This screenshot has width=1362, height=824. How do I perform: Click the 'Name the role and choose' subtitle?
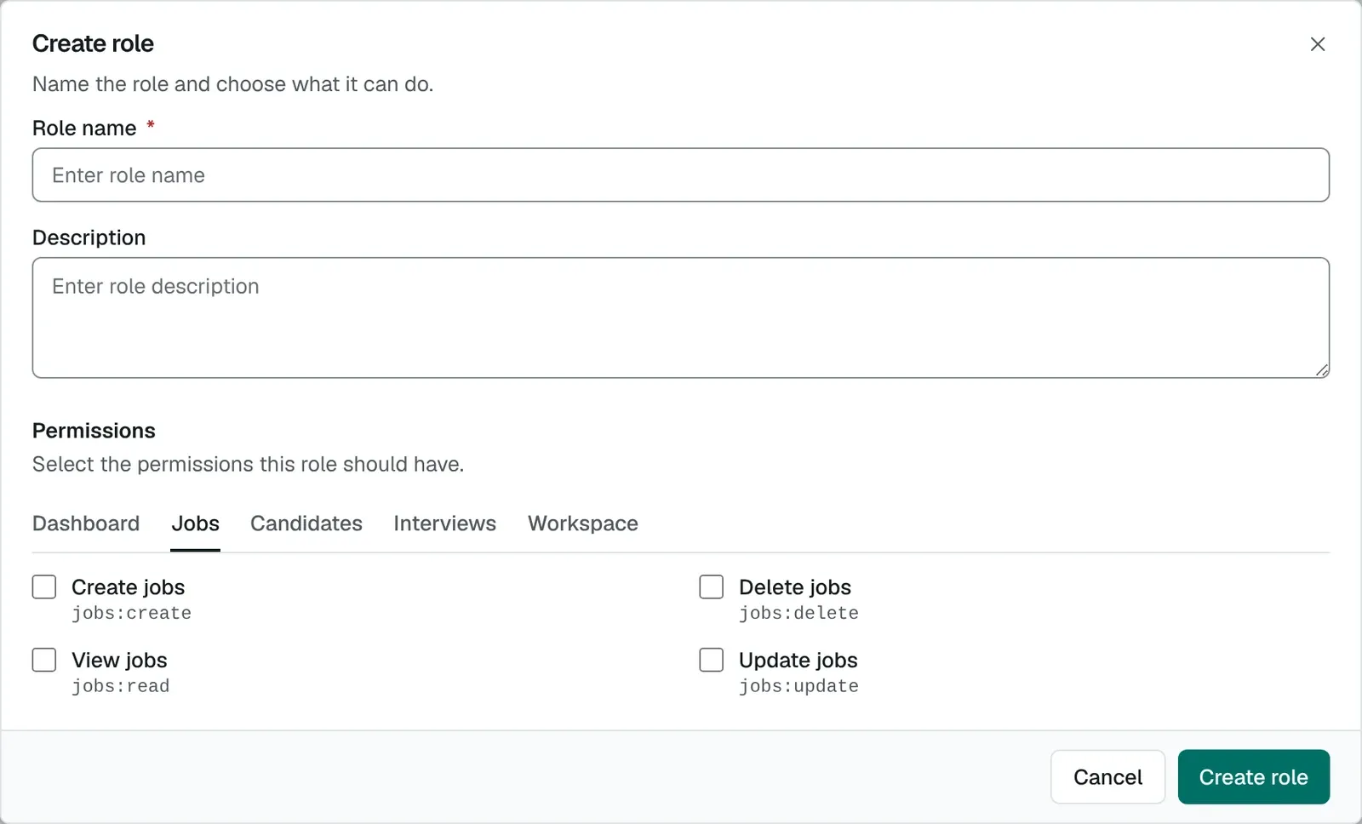(233, 84)
